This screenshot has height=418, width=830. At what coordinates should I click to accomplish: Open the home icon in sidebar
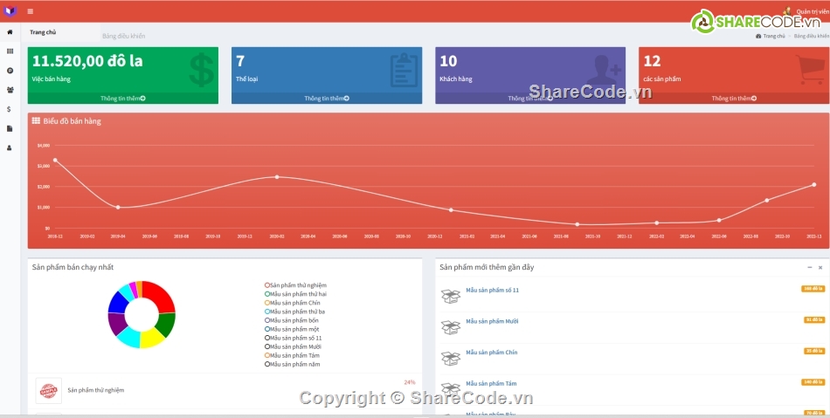[10, 31]
